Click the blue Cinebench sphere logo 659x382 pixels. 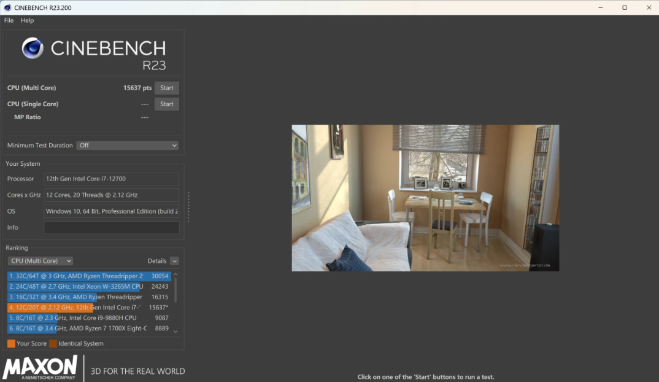click(x=32, y=49)
